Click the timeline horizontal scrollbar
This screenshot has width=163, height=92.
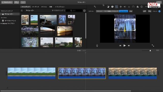65,91
